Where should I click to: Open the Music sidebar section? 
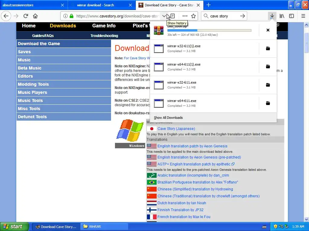pos(64,60)
